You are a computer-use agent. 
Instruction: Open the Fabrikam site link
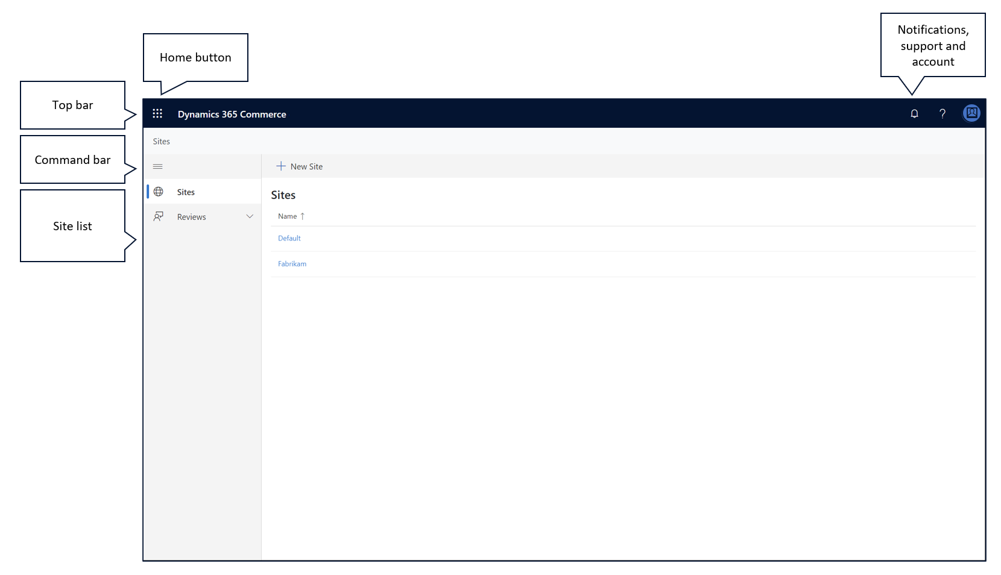click(292, 263)
